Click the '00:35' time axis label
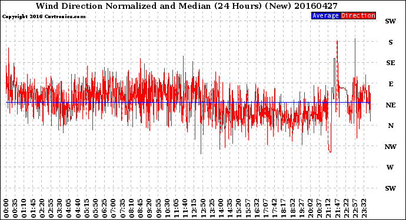The height and width of the screenshot is (220, 406). point(15,208)
